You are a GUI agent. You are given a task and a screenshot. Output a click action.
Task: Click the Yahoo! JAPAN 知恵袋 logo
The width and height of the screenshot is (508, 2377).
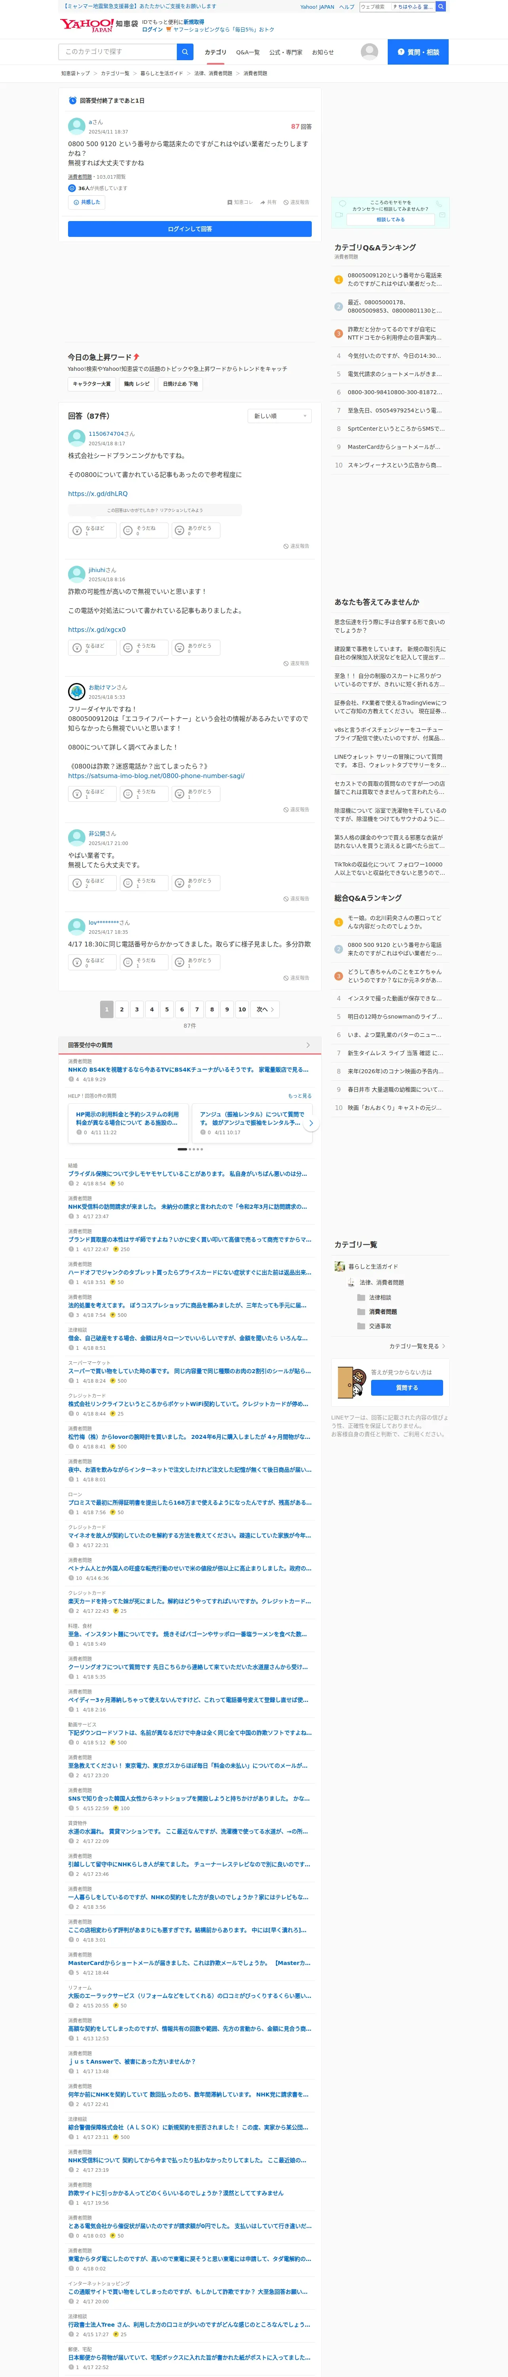click(x=99, y=25)
